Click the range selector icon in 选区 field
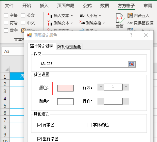 pyautogui.click(x=131, y=64)
